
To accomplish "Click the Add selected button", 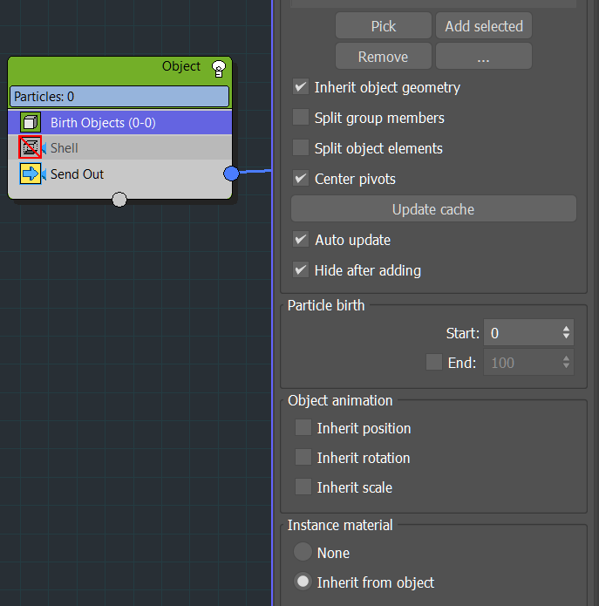I will click(x=483, y=26).
